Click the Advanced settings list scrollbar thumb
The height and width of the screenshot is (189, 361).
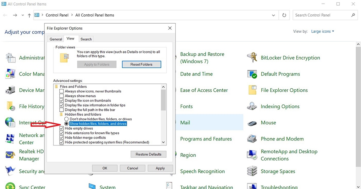(163, 100)
